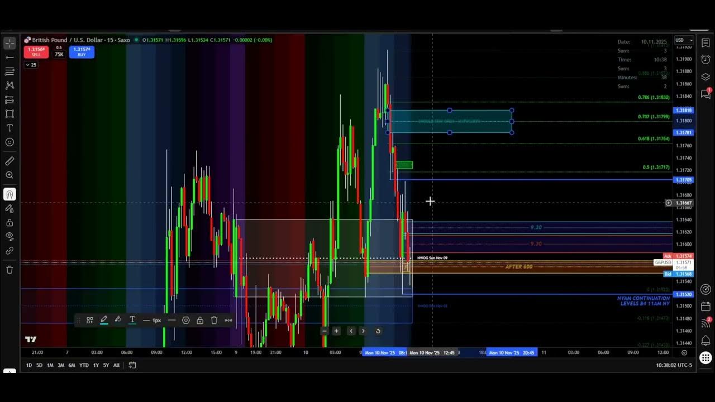
Task: Open the emoji icons tool
Action: pyautogui.click(x=9, y=142)
